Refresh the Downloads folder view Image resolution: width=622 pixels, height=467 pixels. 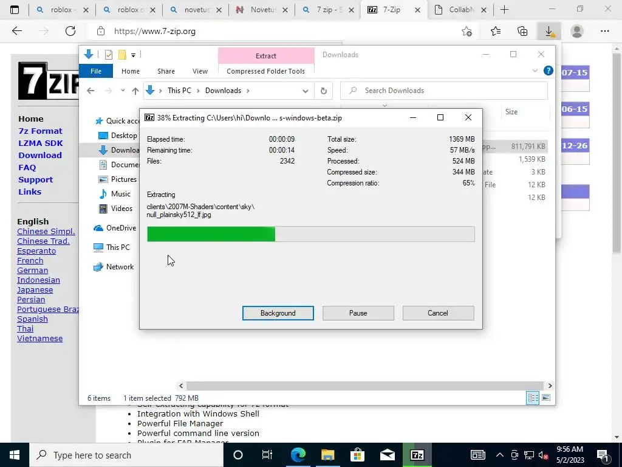coord(324,91)
